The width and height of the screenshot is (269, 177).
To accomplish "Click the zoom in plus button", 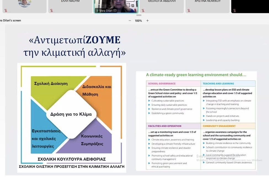I will point(147,21).
